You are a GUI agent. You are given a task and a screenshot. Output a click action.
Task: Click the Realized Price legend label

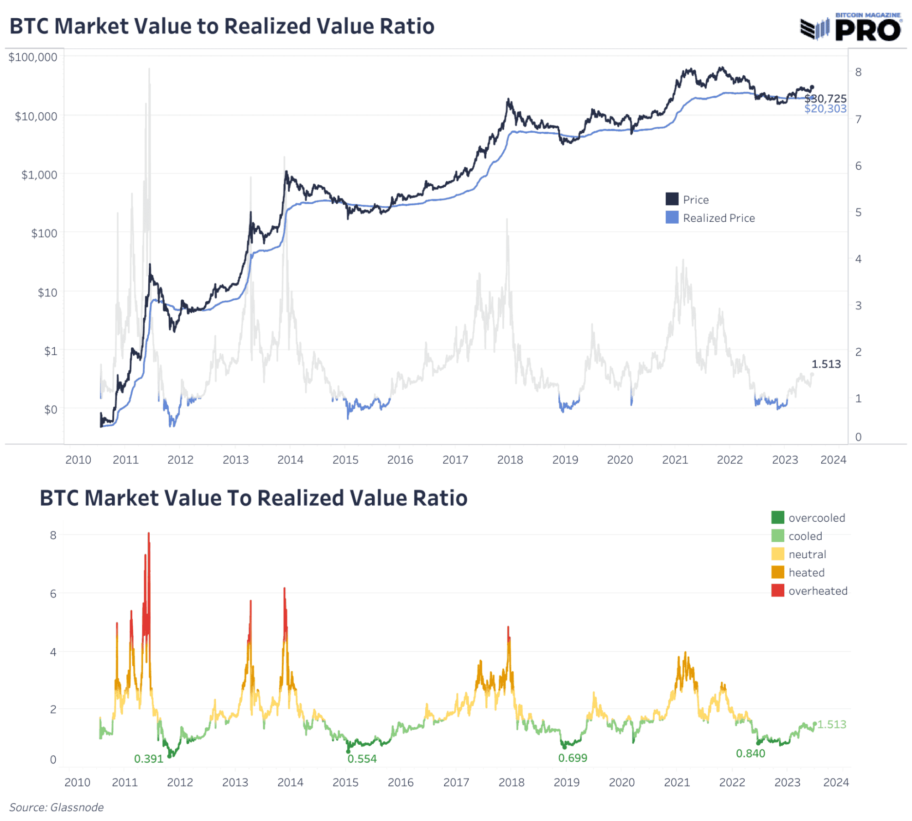pyautogui.click(x=719, y=218)
